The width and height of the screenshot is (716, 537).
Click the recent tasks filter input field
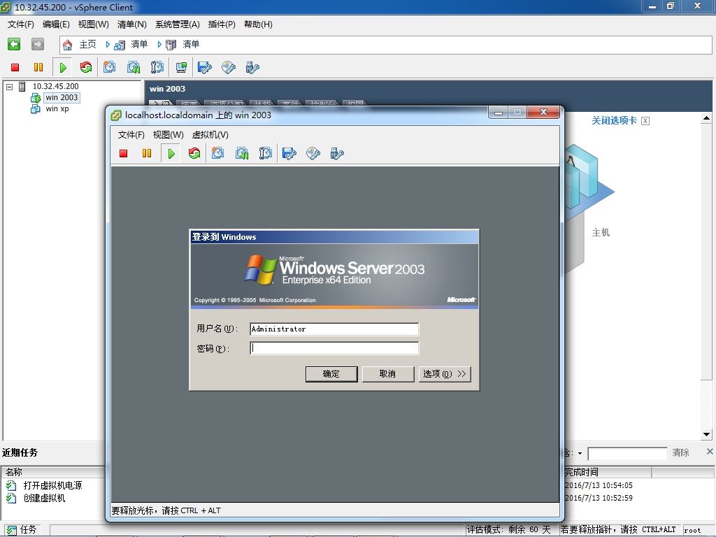coord(627,453)
